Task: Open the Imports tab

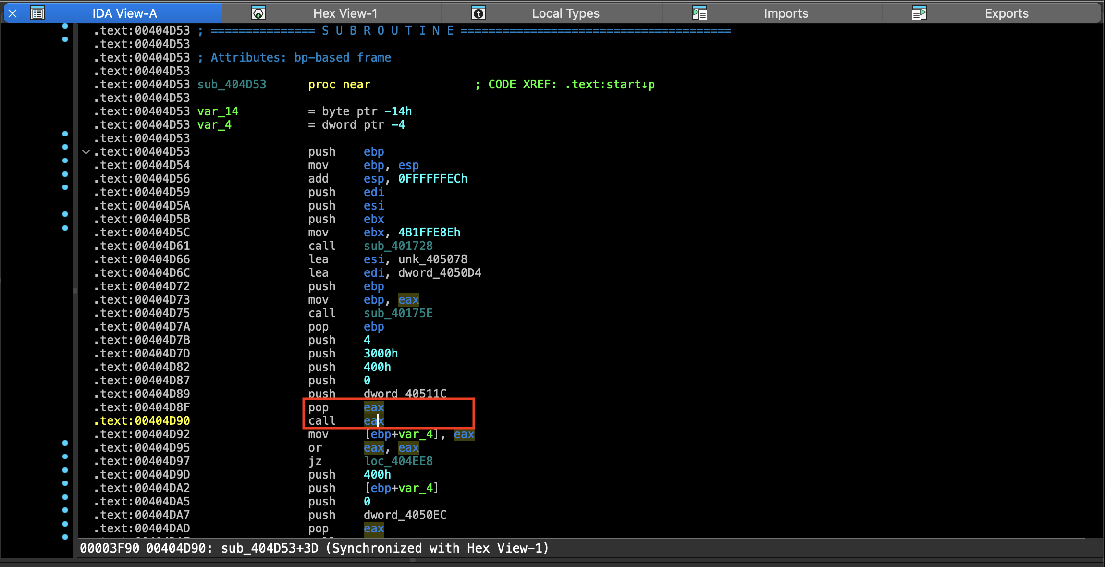Action: tap(786, 13)
